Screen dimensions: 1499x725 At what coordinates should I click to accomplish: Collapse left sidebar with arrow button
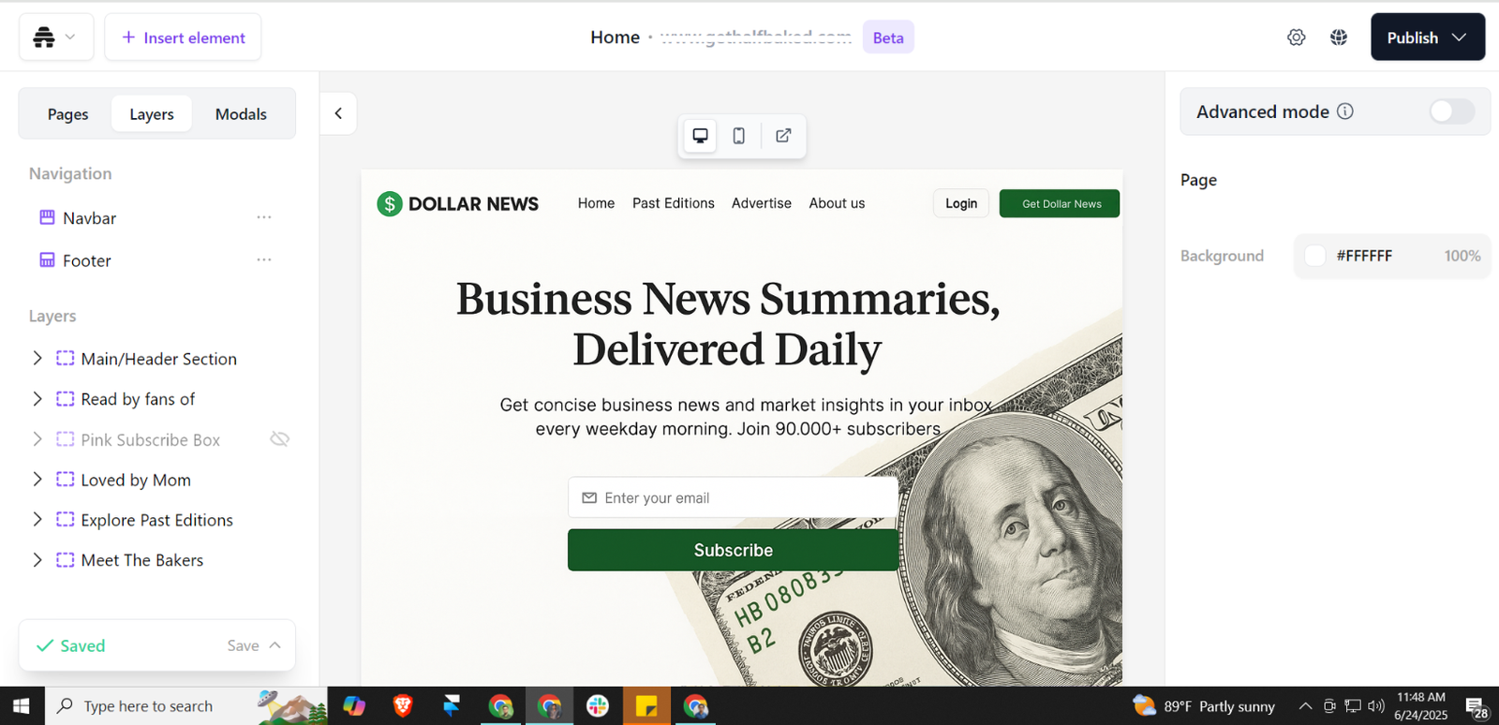coord(338,113)
